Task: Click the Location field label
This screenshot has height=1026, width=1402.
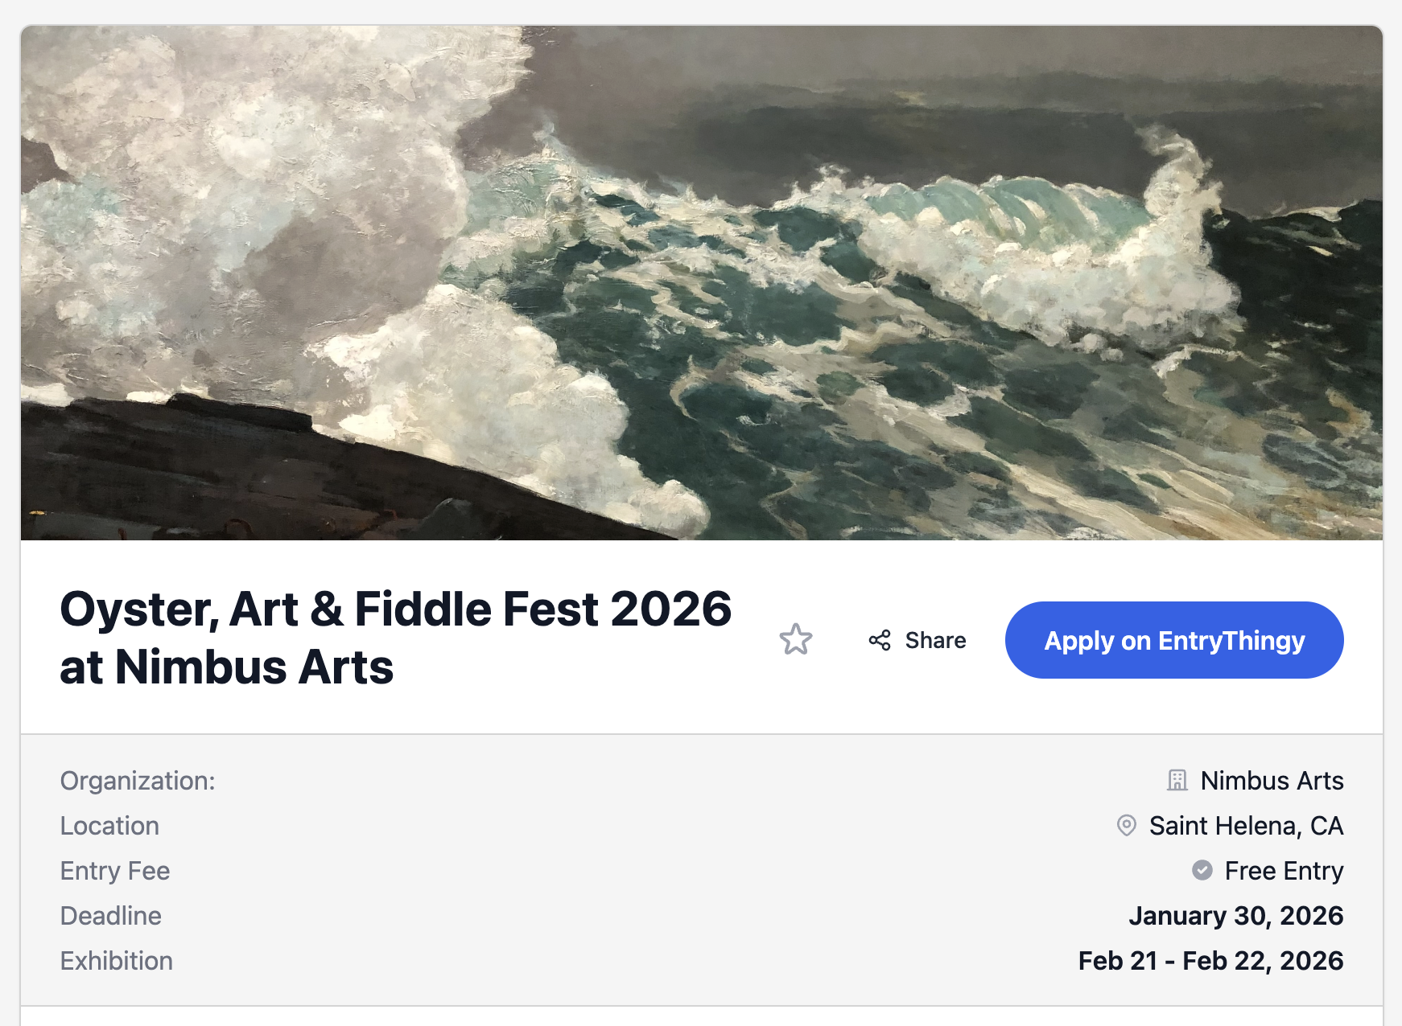Action: click(109, 826)
